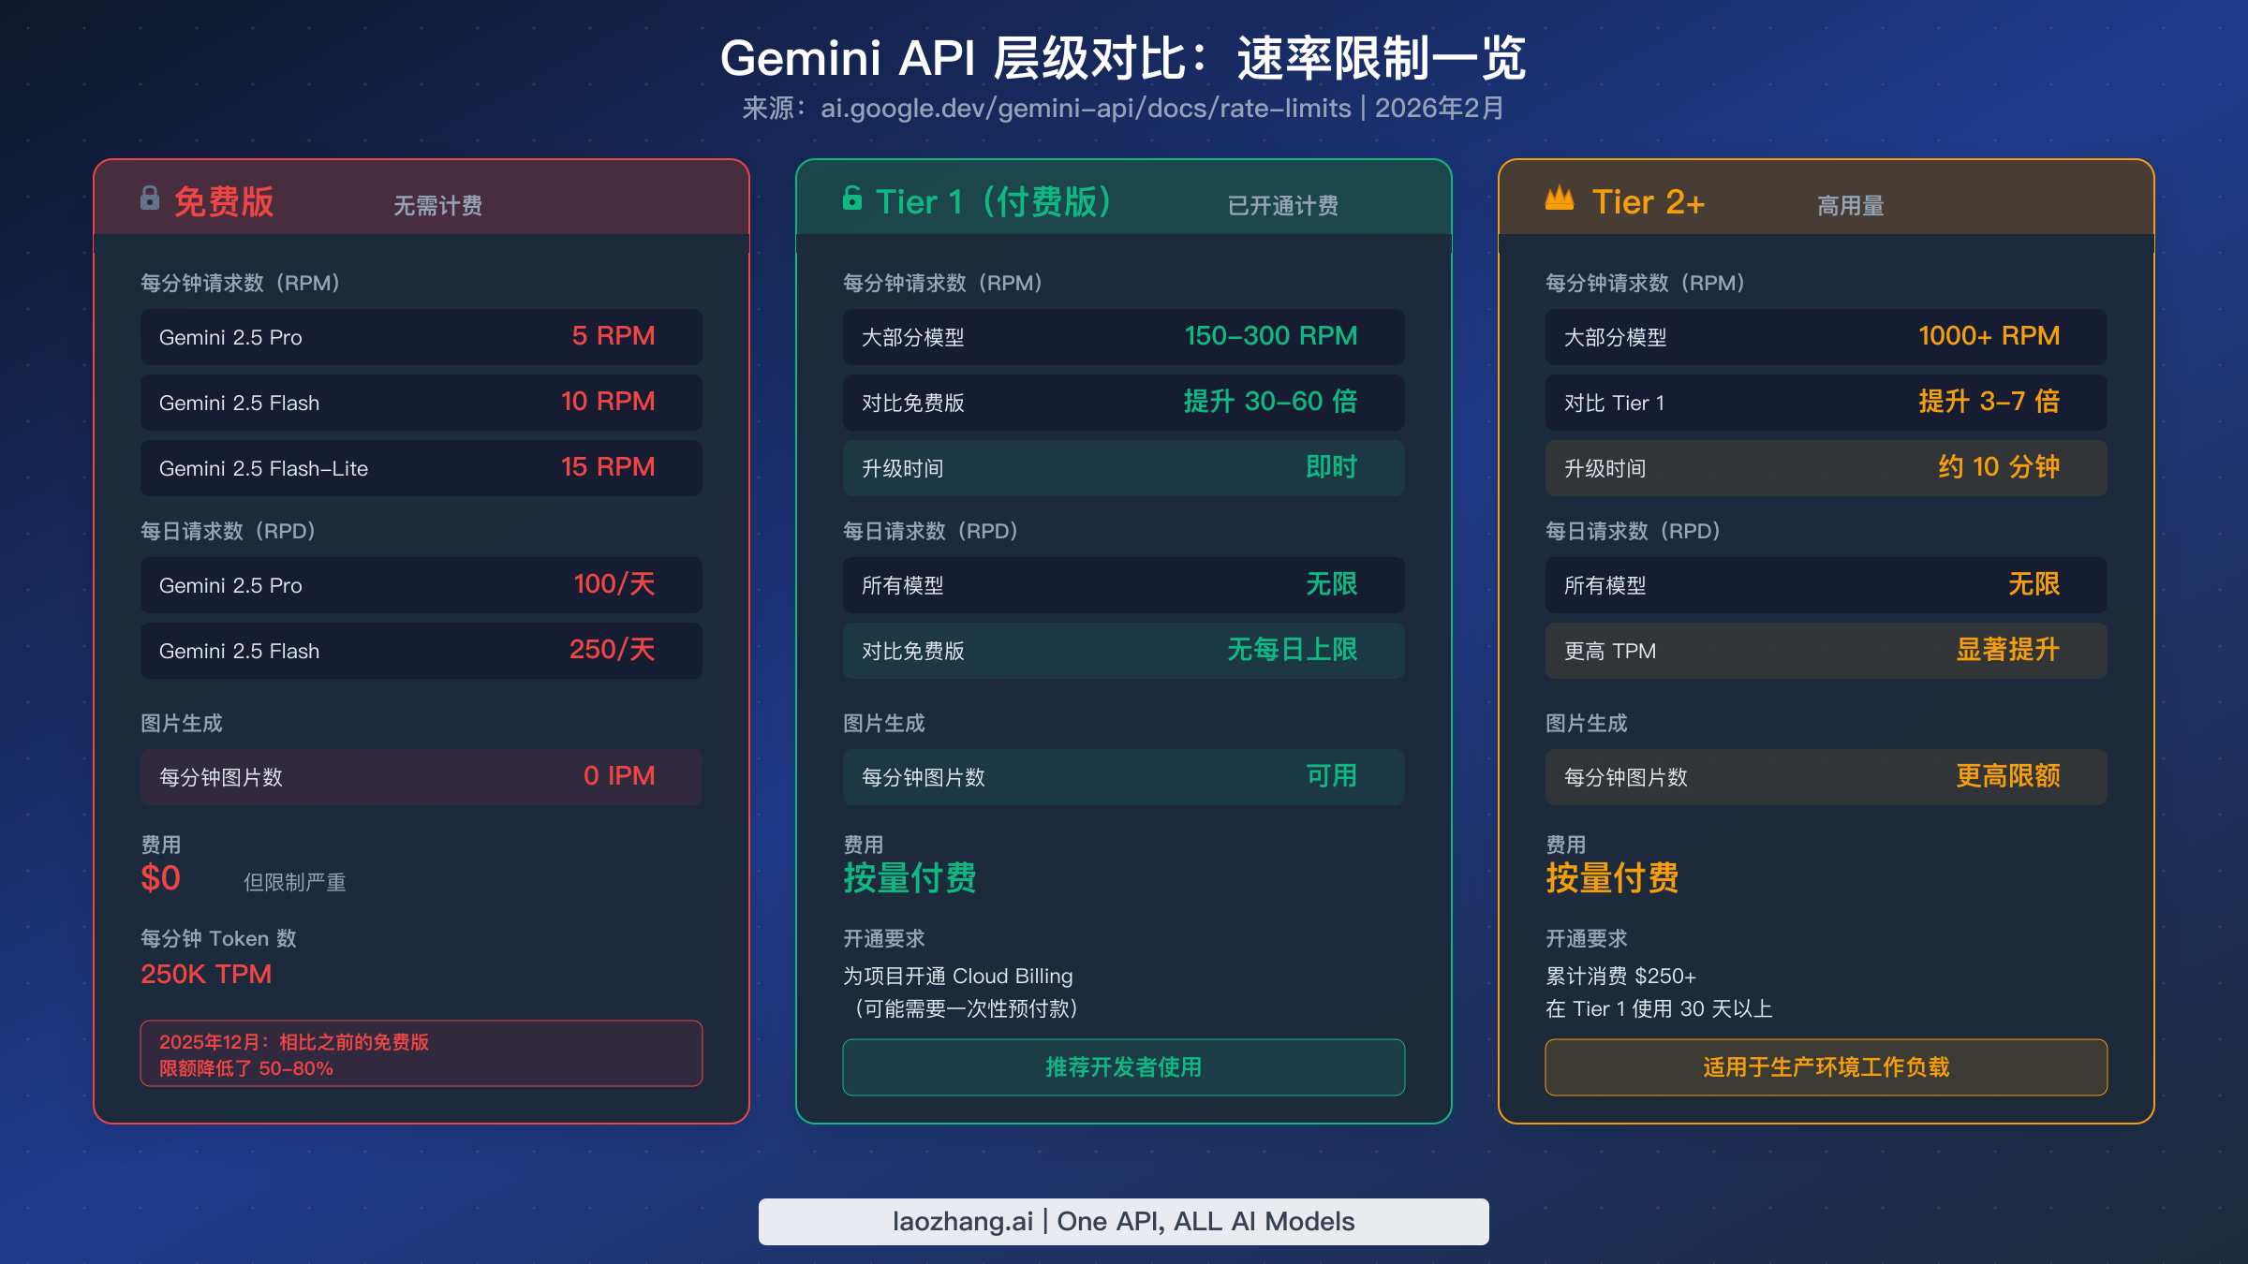This screenshot has width=2248, height=1264.
Task: Click the unlock icon beside Tier 1
Action: (850, 198)
